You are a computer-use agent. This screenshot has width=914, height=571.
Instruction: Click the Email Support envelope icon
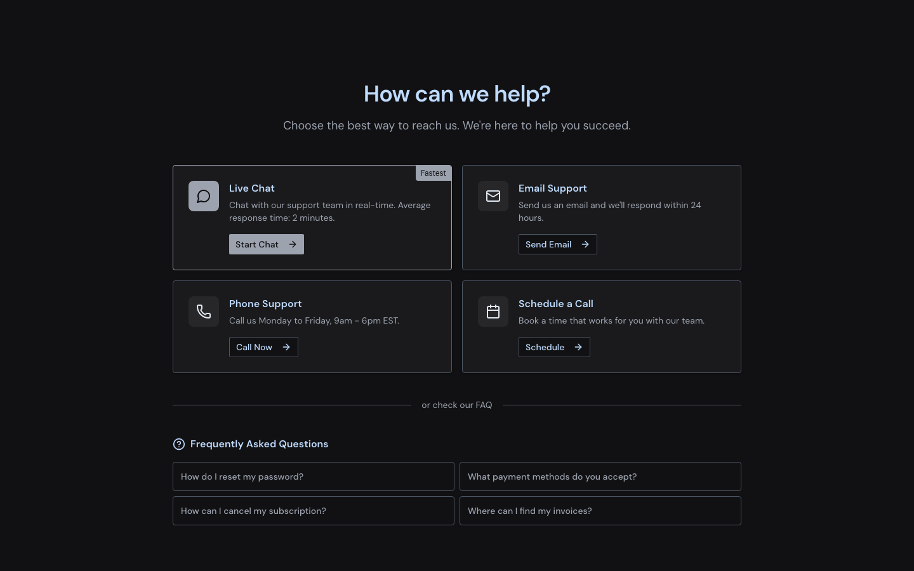click(493, 196)
